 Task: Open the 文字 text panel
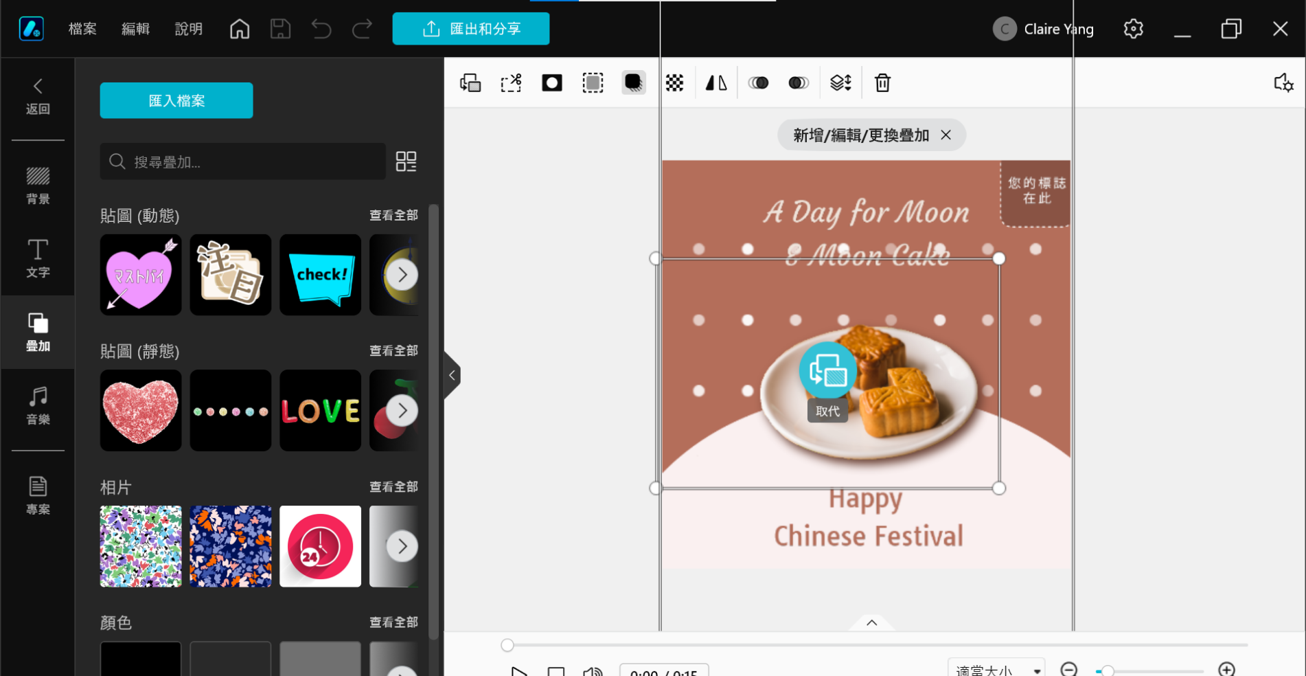point(38,258)
